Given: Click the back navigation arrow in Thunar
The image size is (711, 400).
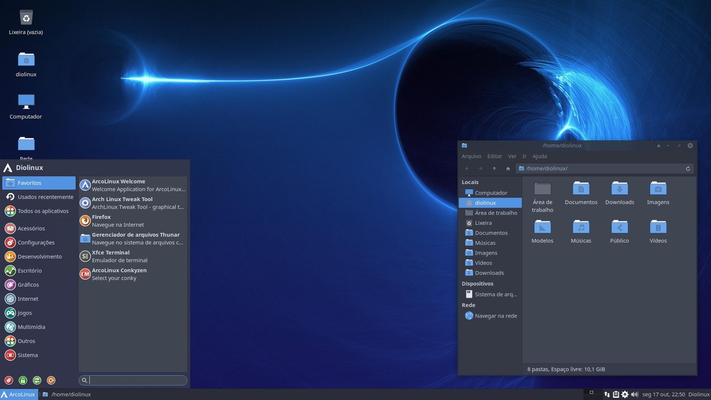Looking at the screenshot, I should click(465, 168).
